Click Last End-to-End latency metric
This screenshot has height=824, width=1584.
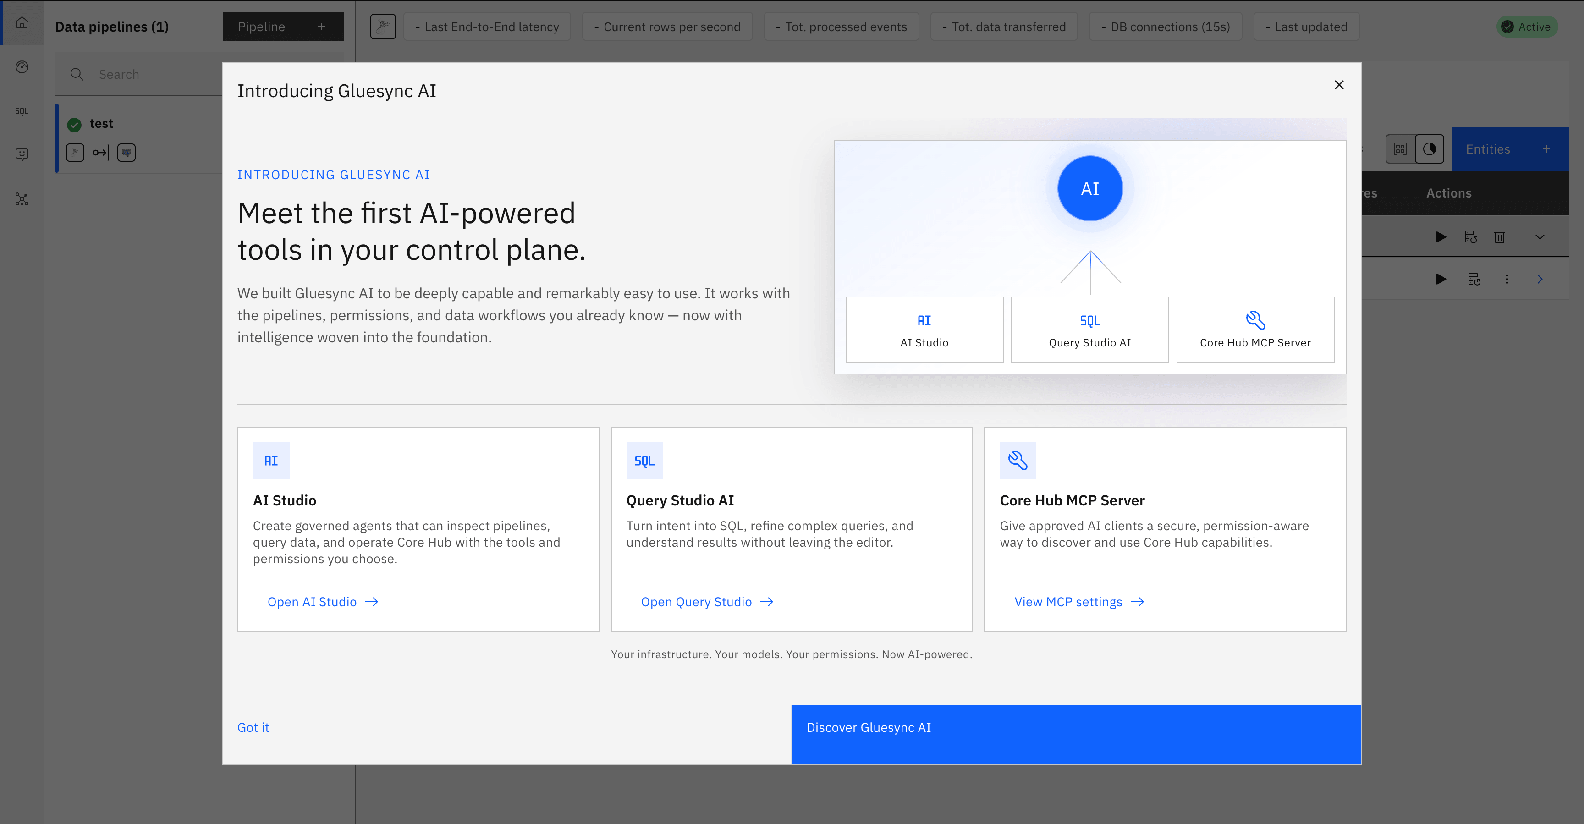[487, 27]
